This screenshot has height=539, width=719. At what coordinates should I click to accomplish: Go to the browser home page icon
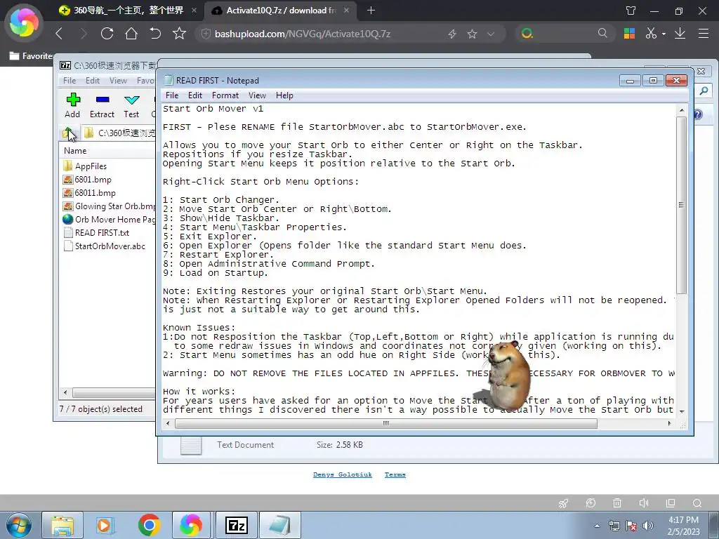click(x=131, y=34)
